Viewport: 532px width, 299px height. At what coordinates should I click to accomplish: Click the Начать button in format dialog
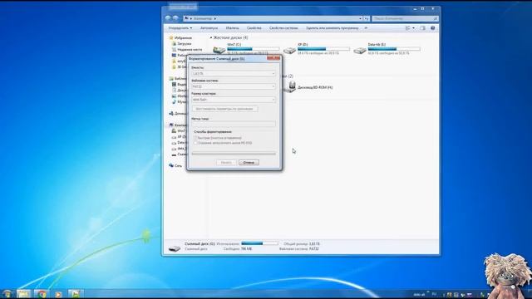[226, 163]
